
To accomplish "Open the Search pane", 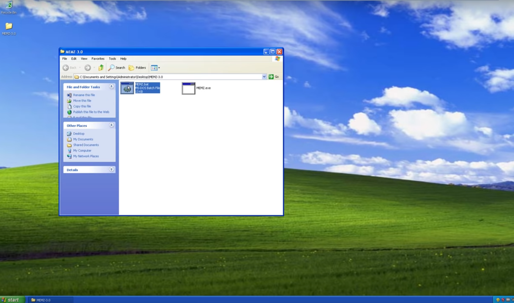I will pos(117,68).
